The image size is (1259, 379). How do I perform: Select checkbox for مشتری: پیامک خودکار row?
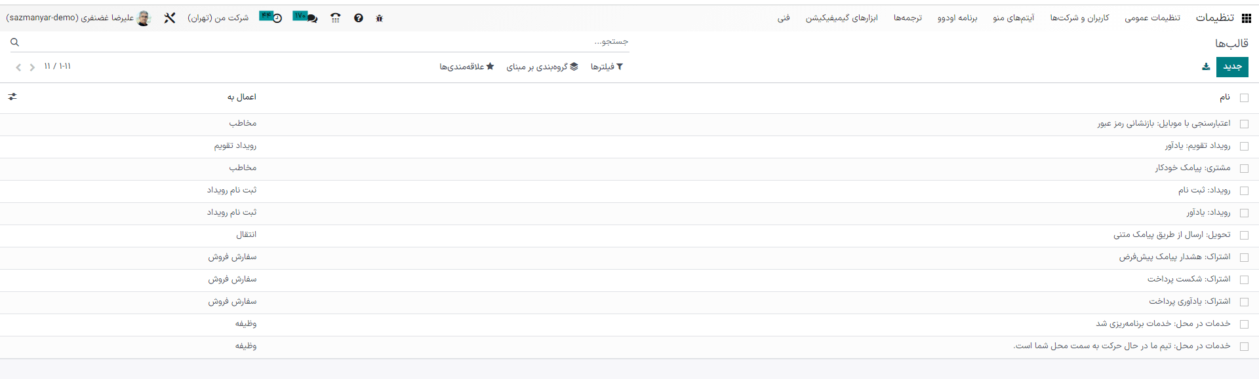1244,168
